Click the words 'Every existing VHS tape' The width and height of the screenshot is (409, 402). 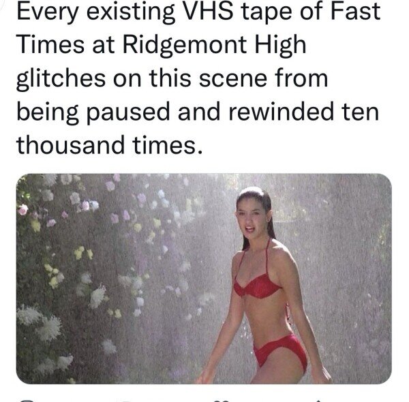[x=125, y=12]
